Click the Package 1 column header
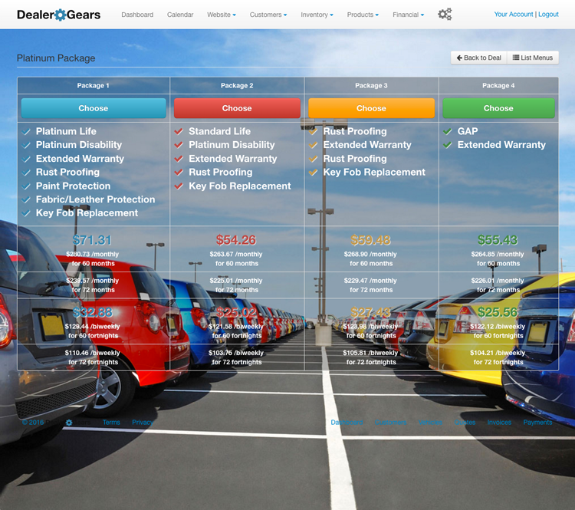The height and width of the screenshot is (510, 575). 93,85
